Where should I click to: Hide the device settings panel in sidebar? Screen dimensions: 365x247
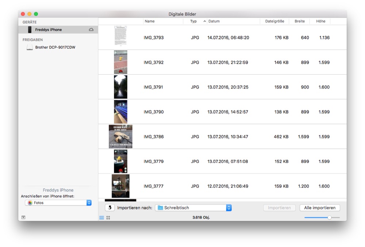[23, 217]
